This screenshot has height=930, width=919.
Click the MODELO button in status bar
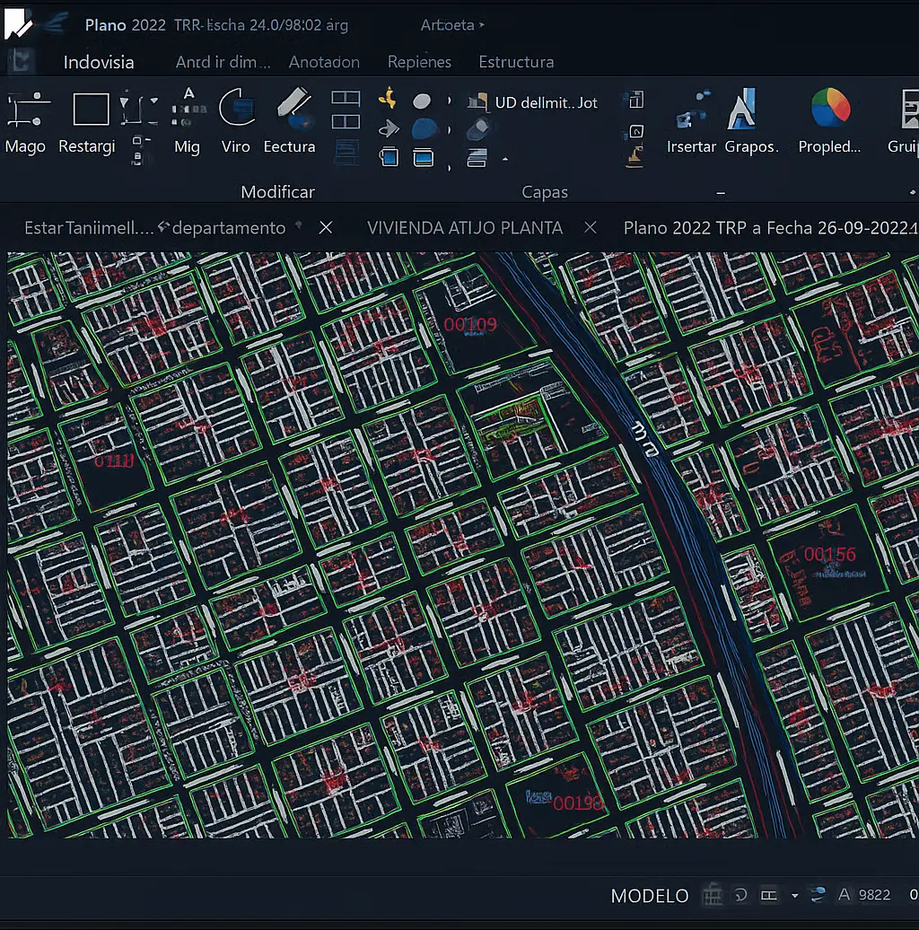point(650,896)
